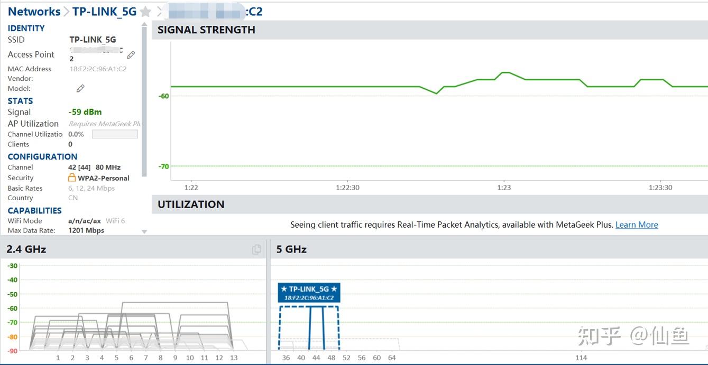Click the Channel Utilization progress bar
The image size is (708, 365).
(115, 134)
